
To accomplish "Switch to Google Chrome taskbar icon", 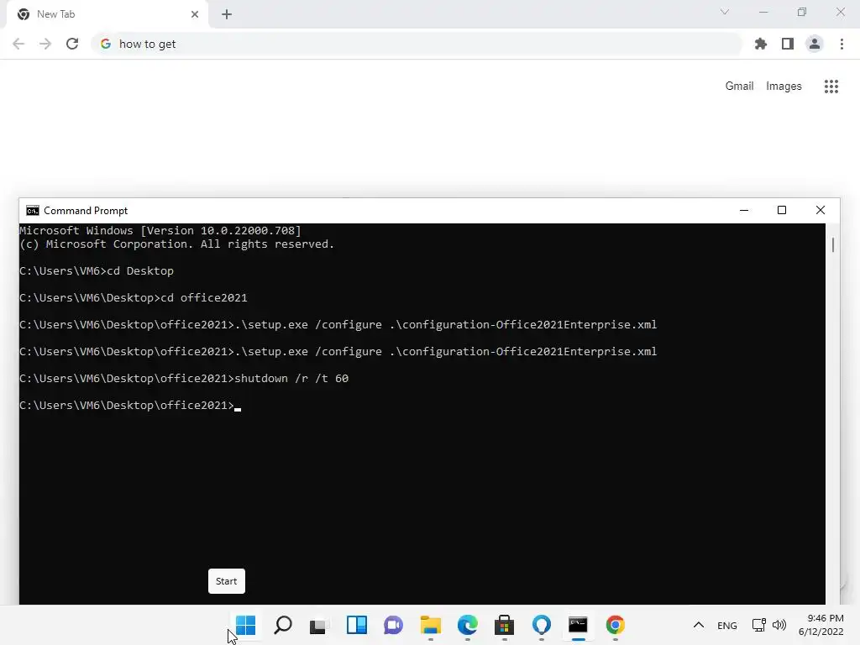I will pos(616,625).
